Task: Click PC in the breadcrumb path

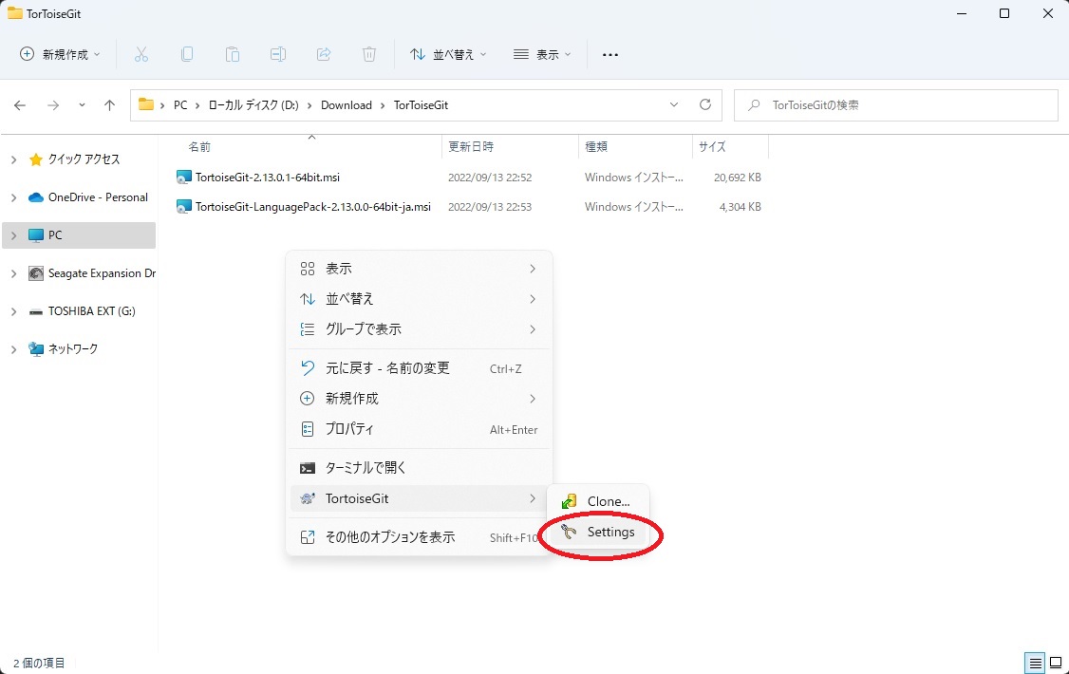Action: [x=180, y=105]
